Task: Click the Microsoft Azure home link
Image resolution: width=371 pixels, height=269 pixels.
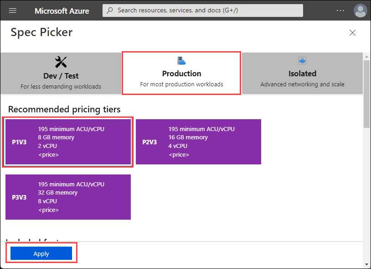Action: (62, 11)
